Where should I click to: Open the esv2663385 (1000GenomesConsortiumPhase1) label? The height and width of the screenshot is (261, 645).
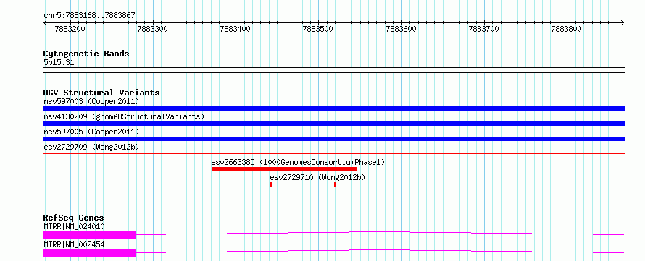[x=299, y=162]
